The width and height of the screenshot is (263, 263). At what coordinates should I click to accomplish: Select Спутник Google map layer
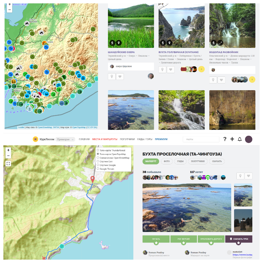tap(98, 165)
